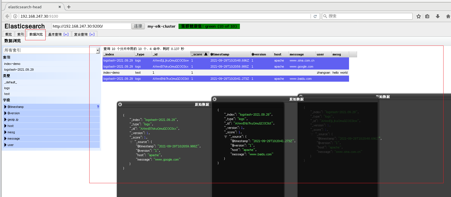Image resolution: width=451 pixels, height=197 pixels.
Task: Open the 所有索引 index dropdown
Action: (51, 50)
